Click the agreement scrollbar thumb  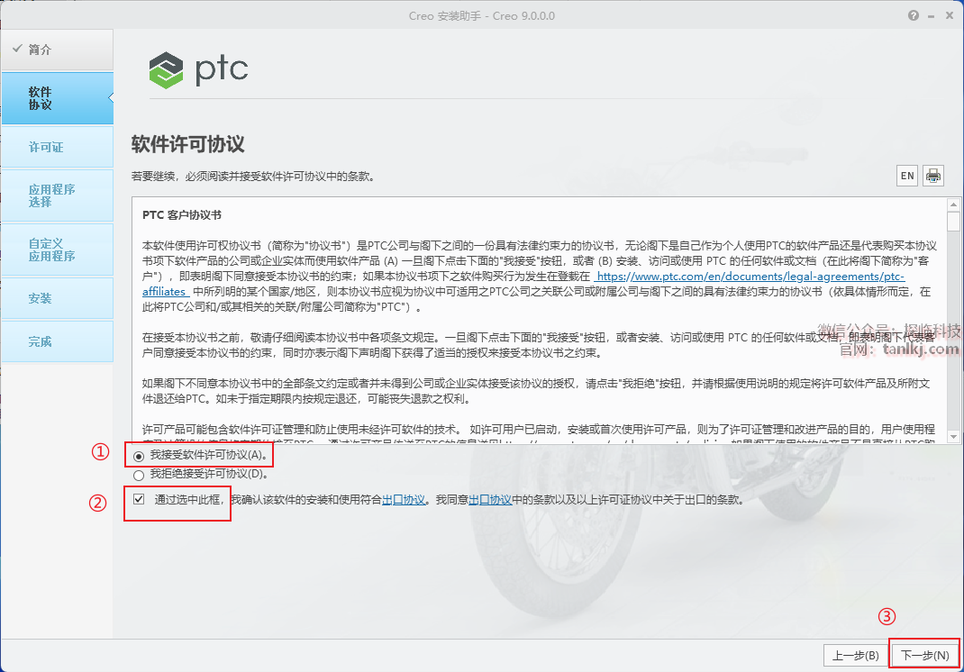pos(953,222)
